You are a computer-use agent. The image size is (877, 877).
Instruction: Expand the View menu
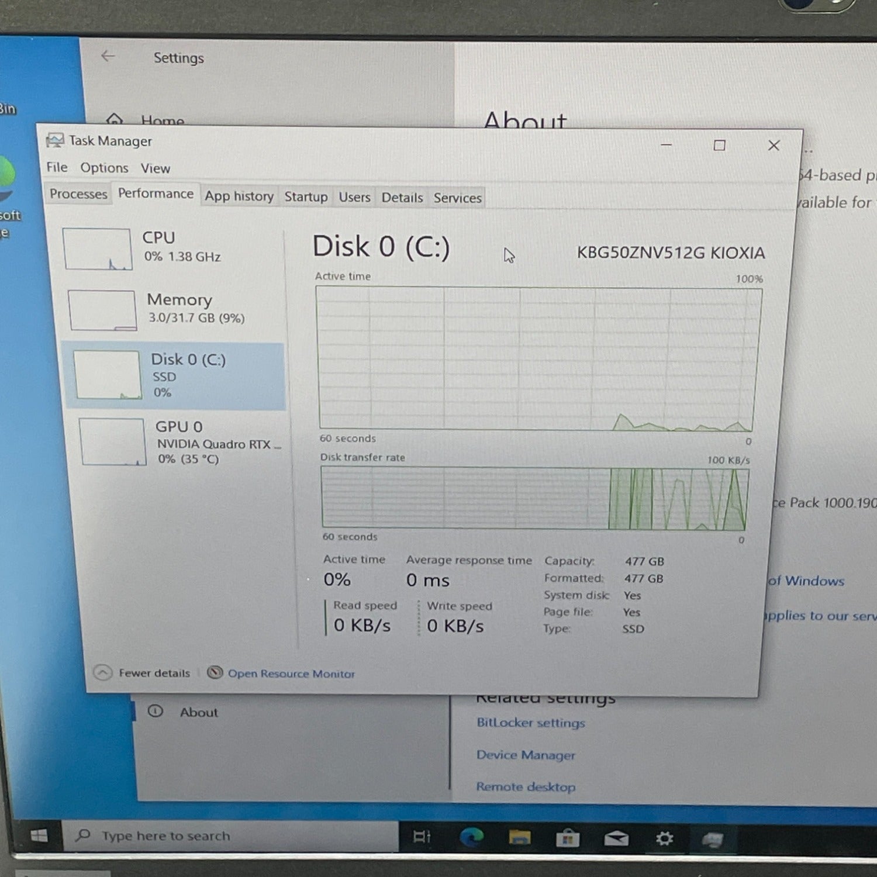pos(155,168)
